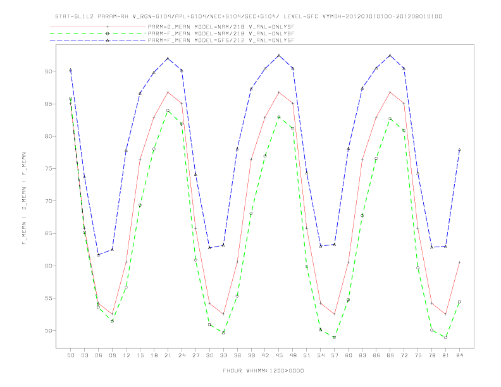Click red O_MEAN plus marker at hour 84
Screen dimensions: 501x387
[459, 262]
